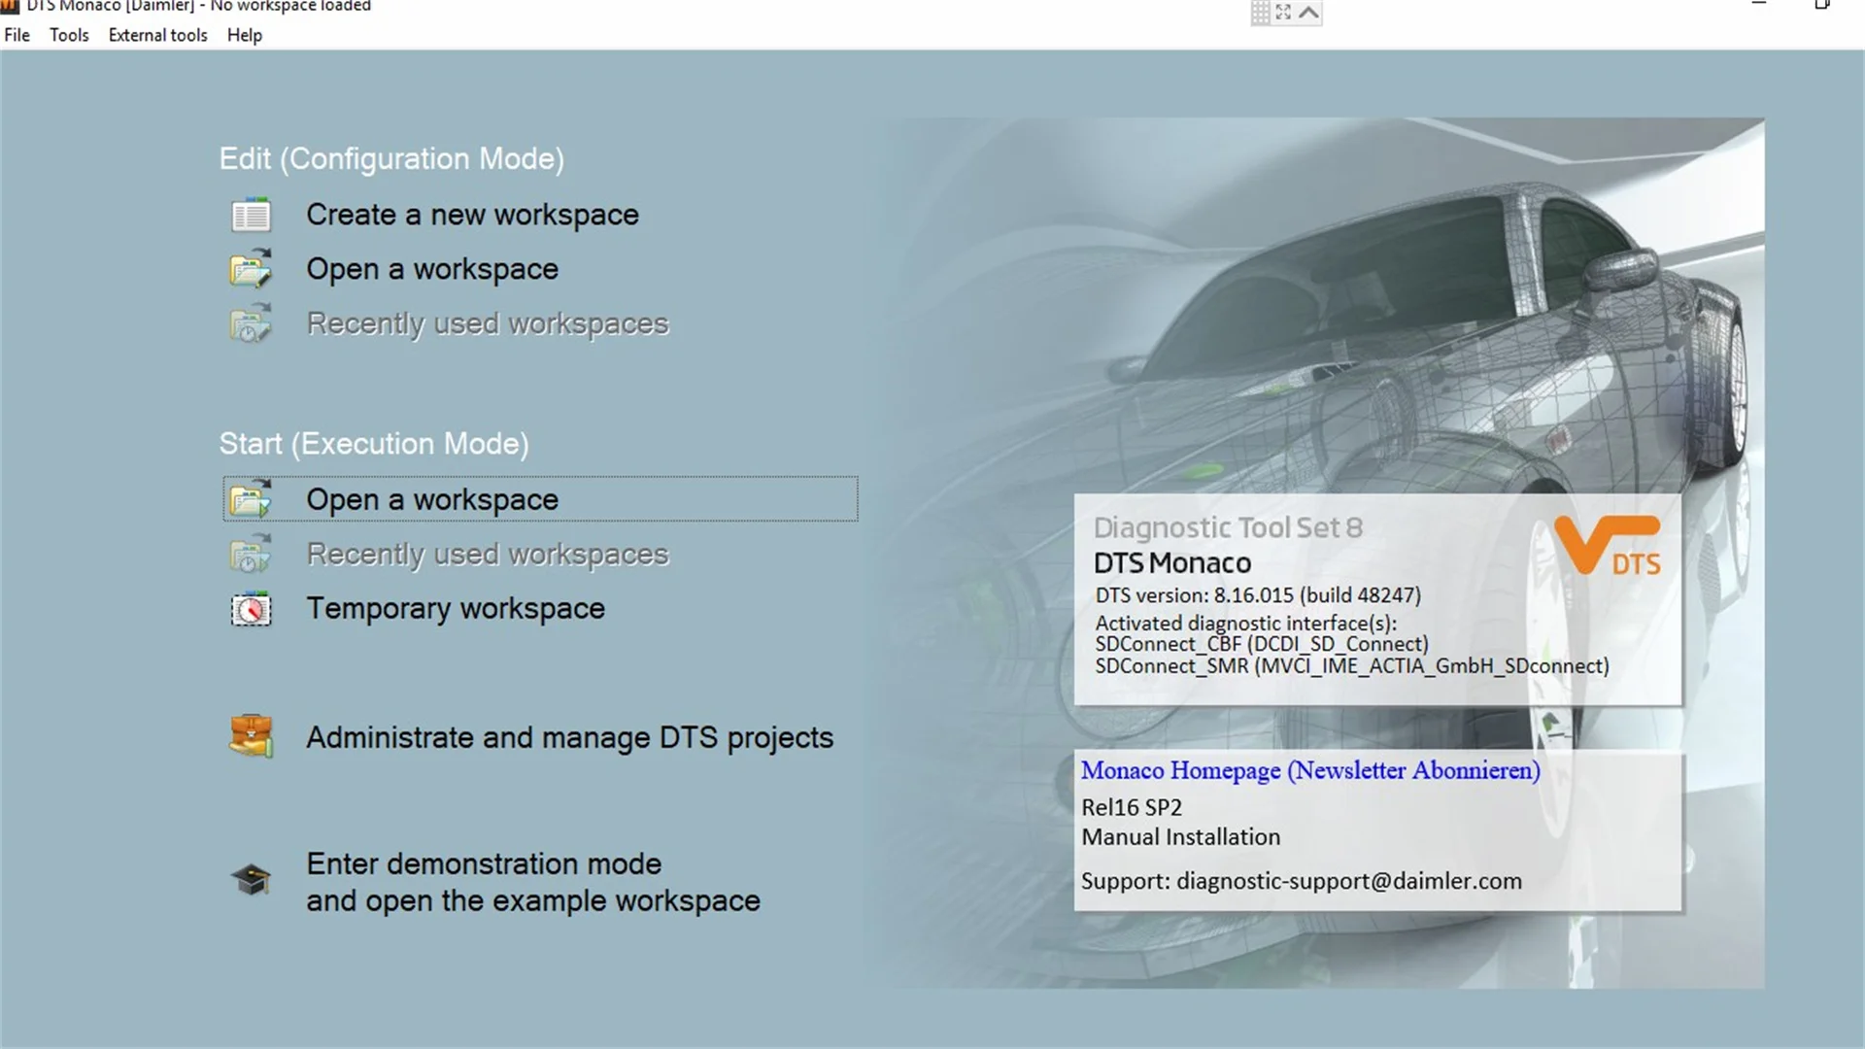
Task: Follow the Monaco Homepage newsletter link
Action: (x=1309, y=770)
